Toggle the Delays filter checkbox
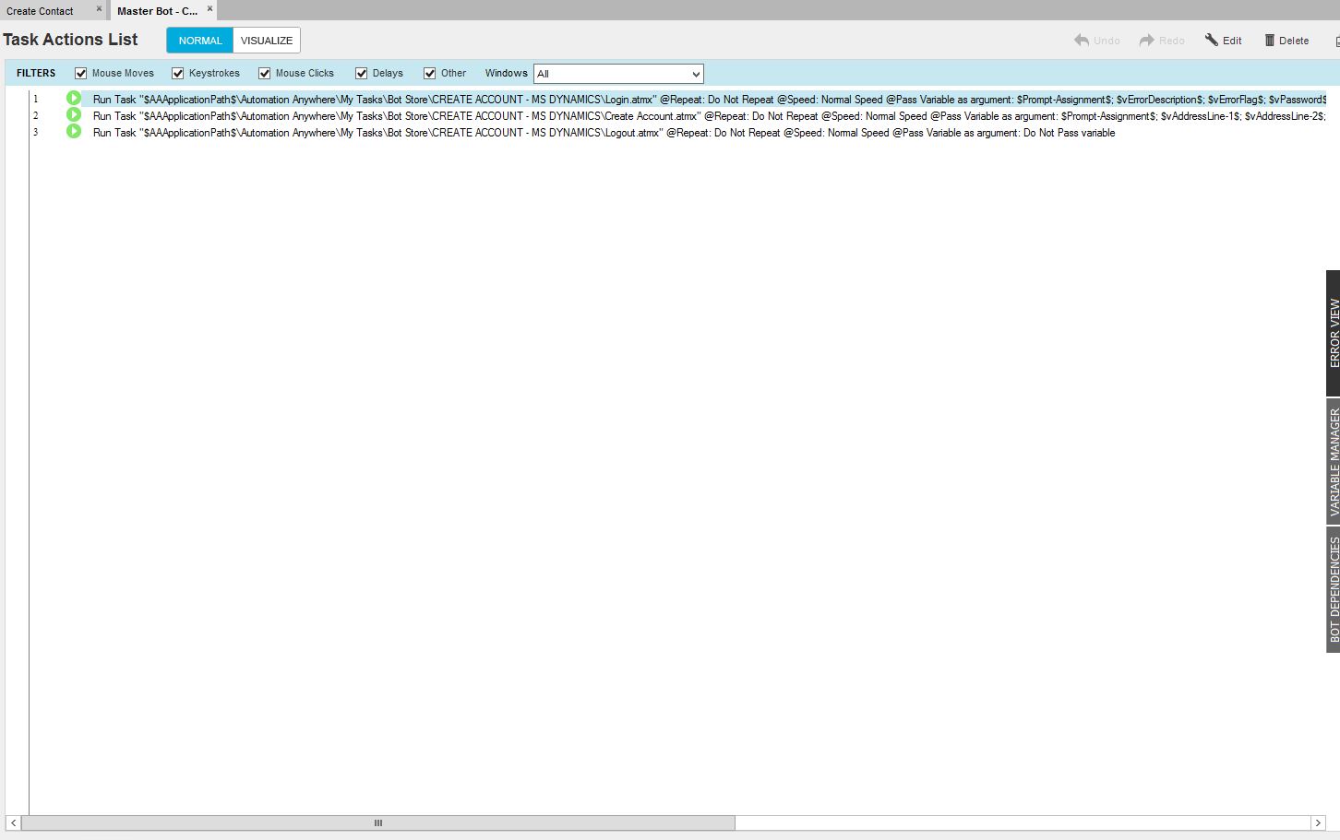Screen dimensions: 1340x840 coord(362,74)
